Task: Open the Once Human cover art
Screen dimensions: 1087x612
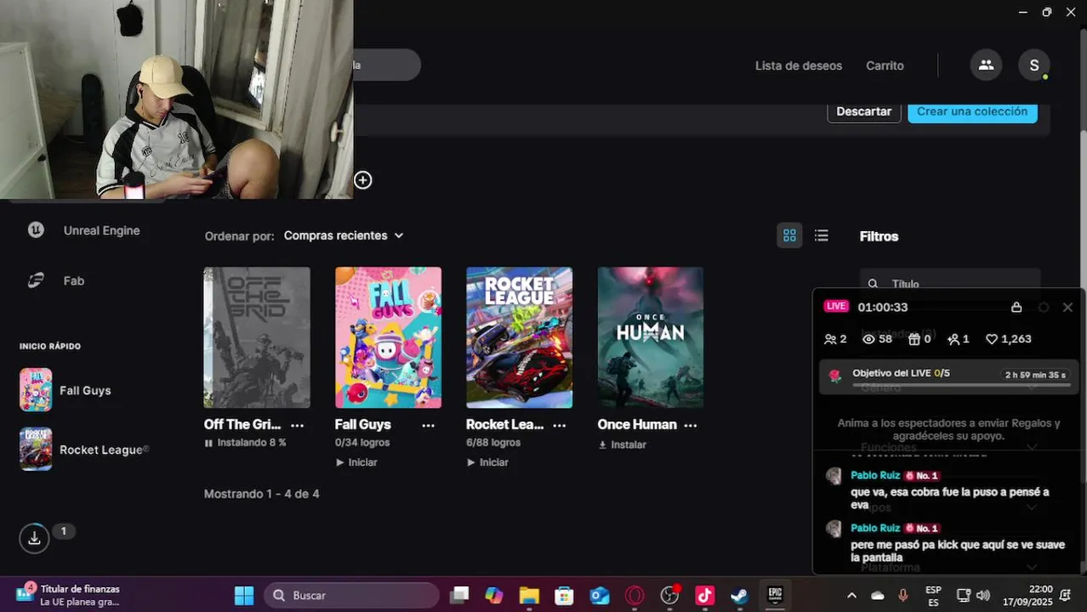Action: pos(651,337)
